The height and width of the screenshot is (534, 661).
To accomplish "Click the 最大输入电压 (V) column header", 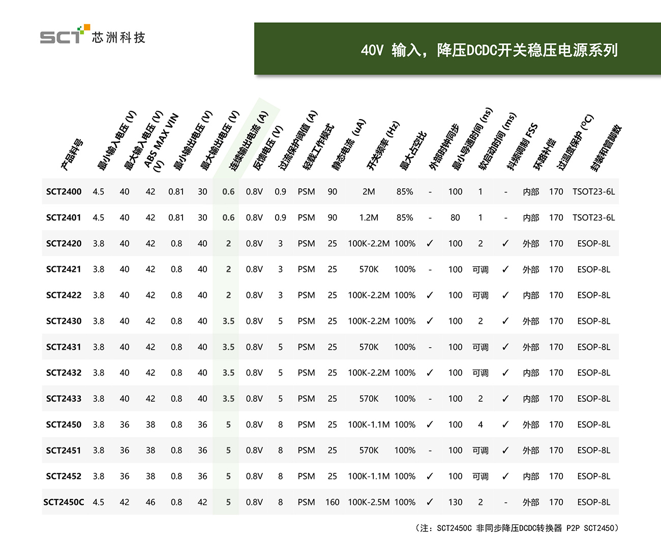I will 143,140.
